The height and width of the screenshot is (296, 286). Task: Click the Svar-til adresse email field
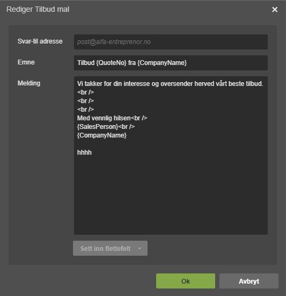click(171, 42)
